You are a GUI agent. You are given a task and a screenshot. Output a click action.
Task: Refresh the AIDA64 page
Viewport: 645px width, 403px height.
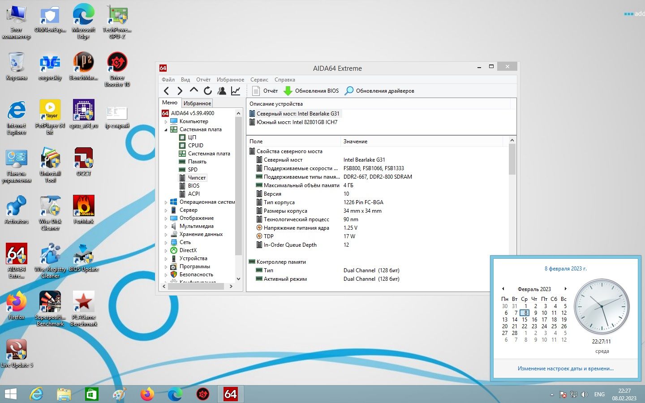point(207,91)
